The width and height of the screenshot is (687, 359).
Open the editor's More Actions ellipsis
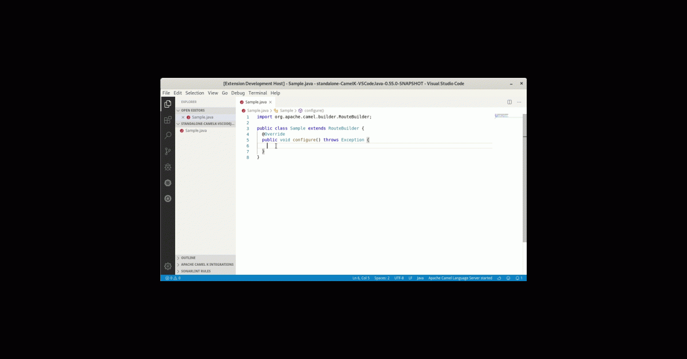pos(520,102)
